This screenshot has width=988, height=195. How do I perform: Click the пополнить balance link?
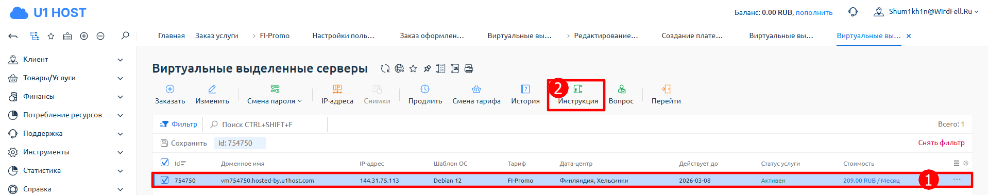pyautogui.click(x=814, y=12)
